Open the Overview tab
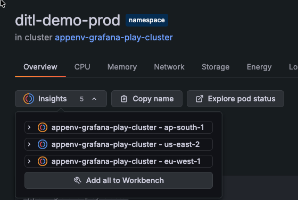The image size is (298, 200). (x=40, y=67)
